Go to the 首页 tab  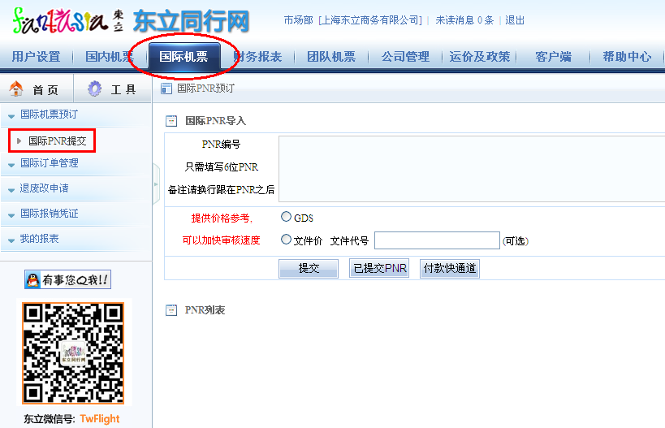[x=37, y=89]
